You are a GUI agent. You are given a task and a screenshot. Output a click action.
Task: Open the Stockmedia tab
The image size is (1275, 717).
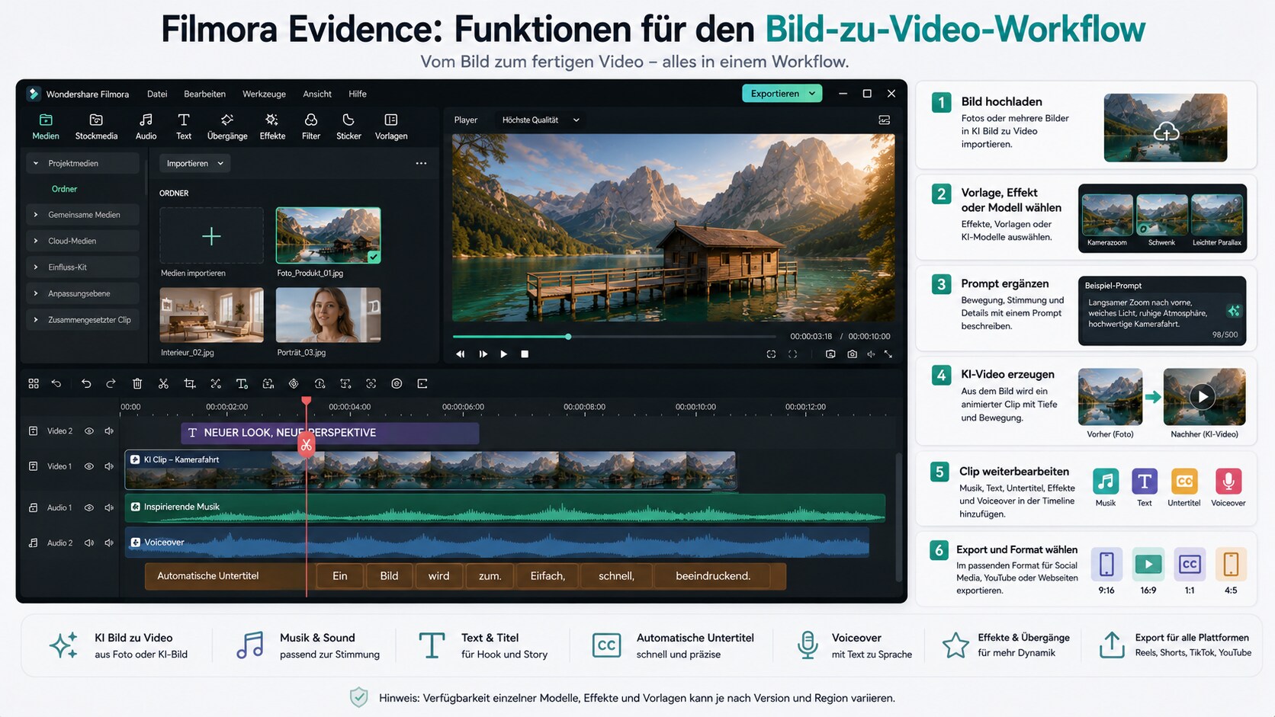[96, 126]
